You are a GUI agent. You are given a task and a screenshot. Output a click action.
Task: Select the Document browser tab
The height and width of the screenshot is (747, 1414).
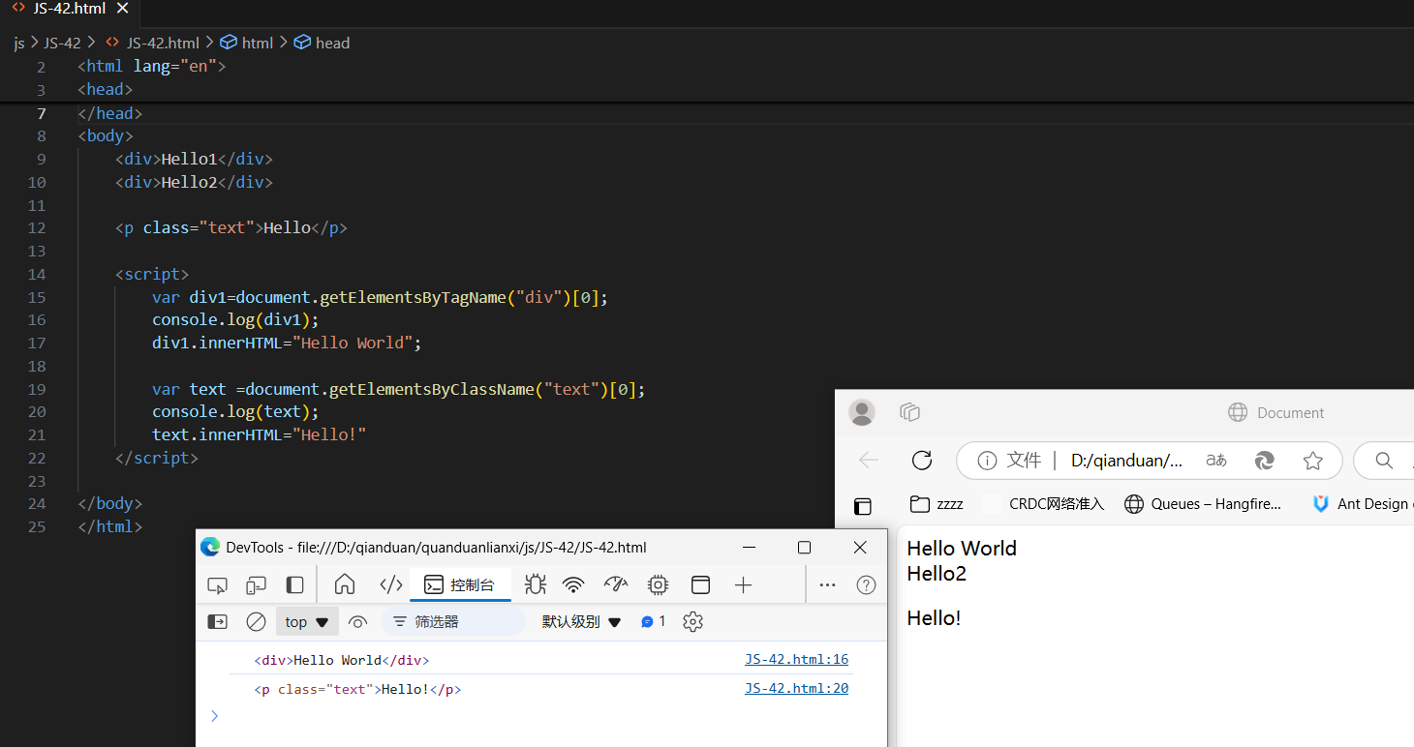pos(1276,412)
